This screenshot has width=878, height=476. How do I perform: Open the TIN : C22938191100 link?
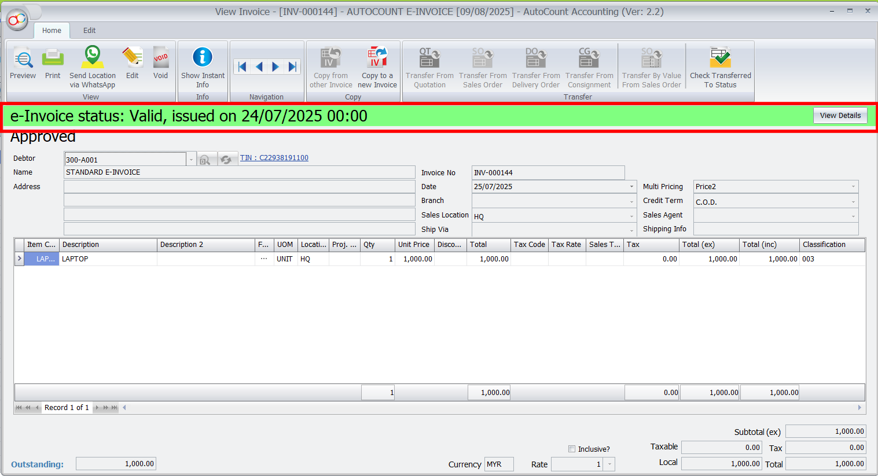coord(274,158)
